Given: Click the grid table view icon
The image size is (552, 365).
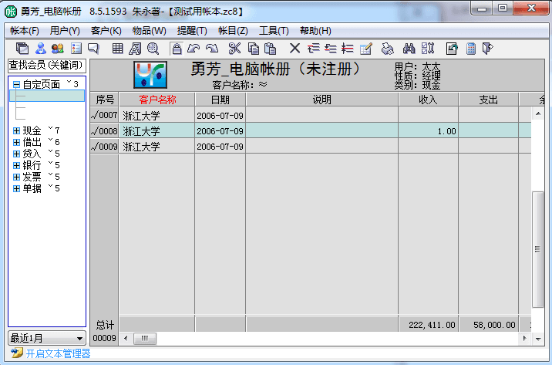Looking at the screenshot, I should 118,49.
